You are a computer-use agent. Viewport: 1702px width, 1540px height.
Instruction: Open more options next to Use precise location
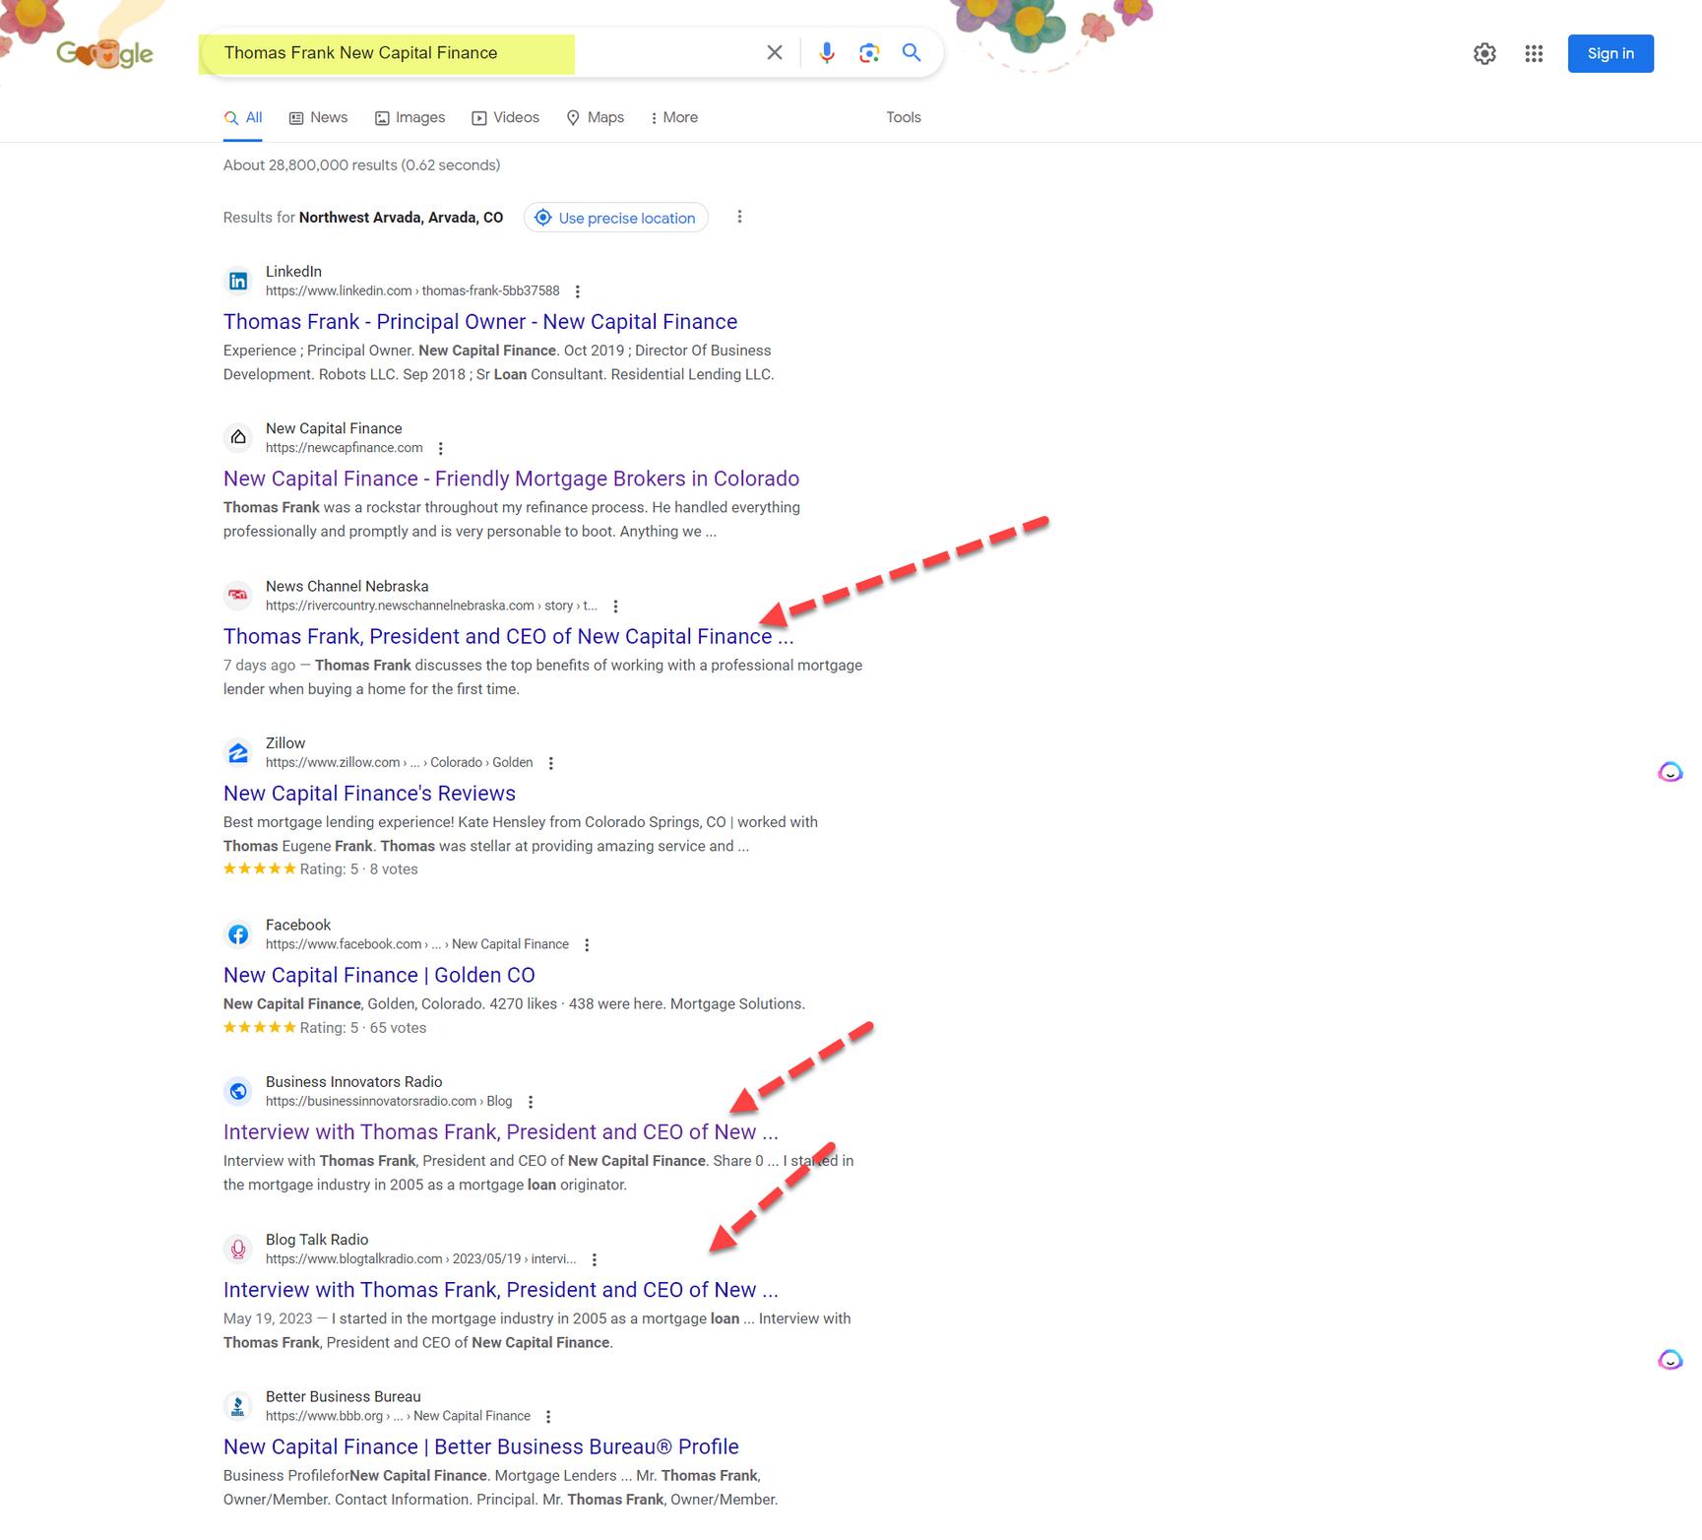coord(739,217)
